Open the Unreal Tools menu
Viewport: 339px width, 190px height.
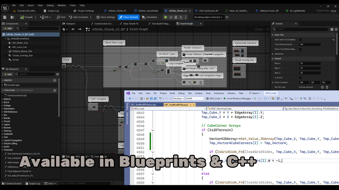[73, 5]
